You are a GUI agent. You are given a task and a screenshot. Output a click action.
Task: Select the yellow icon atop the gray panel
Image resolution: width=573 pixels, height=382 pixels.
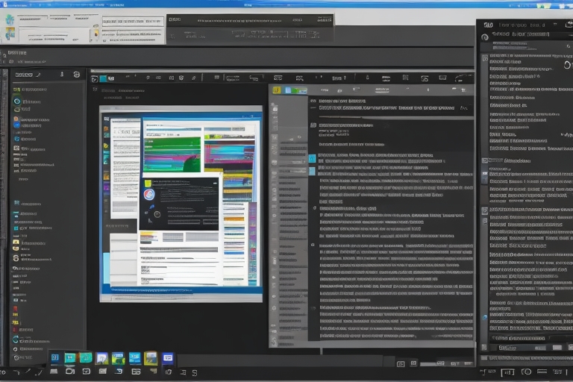[277, 90]
